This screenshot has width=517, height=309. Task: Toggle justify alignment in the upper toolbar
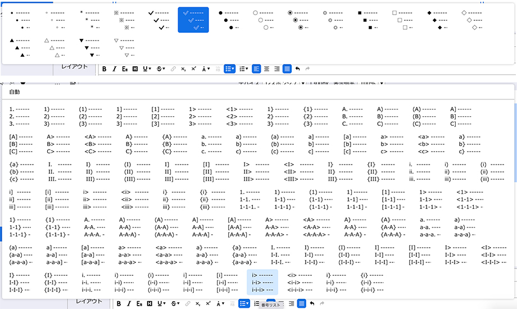point(287,69)
